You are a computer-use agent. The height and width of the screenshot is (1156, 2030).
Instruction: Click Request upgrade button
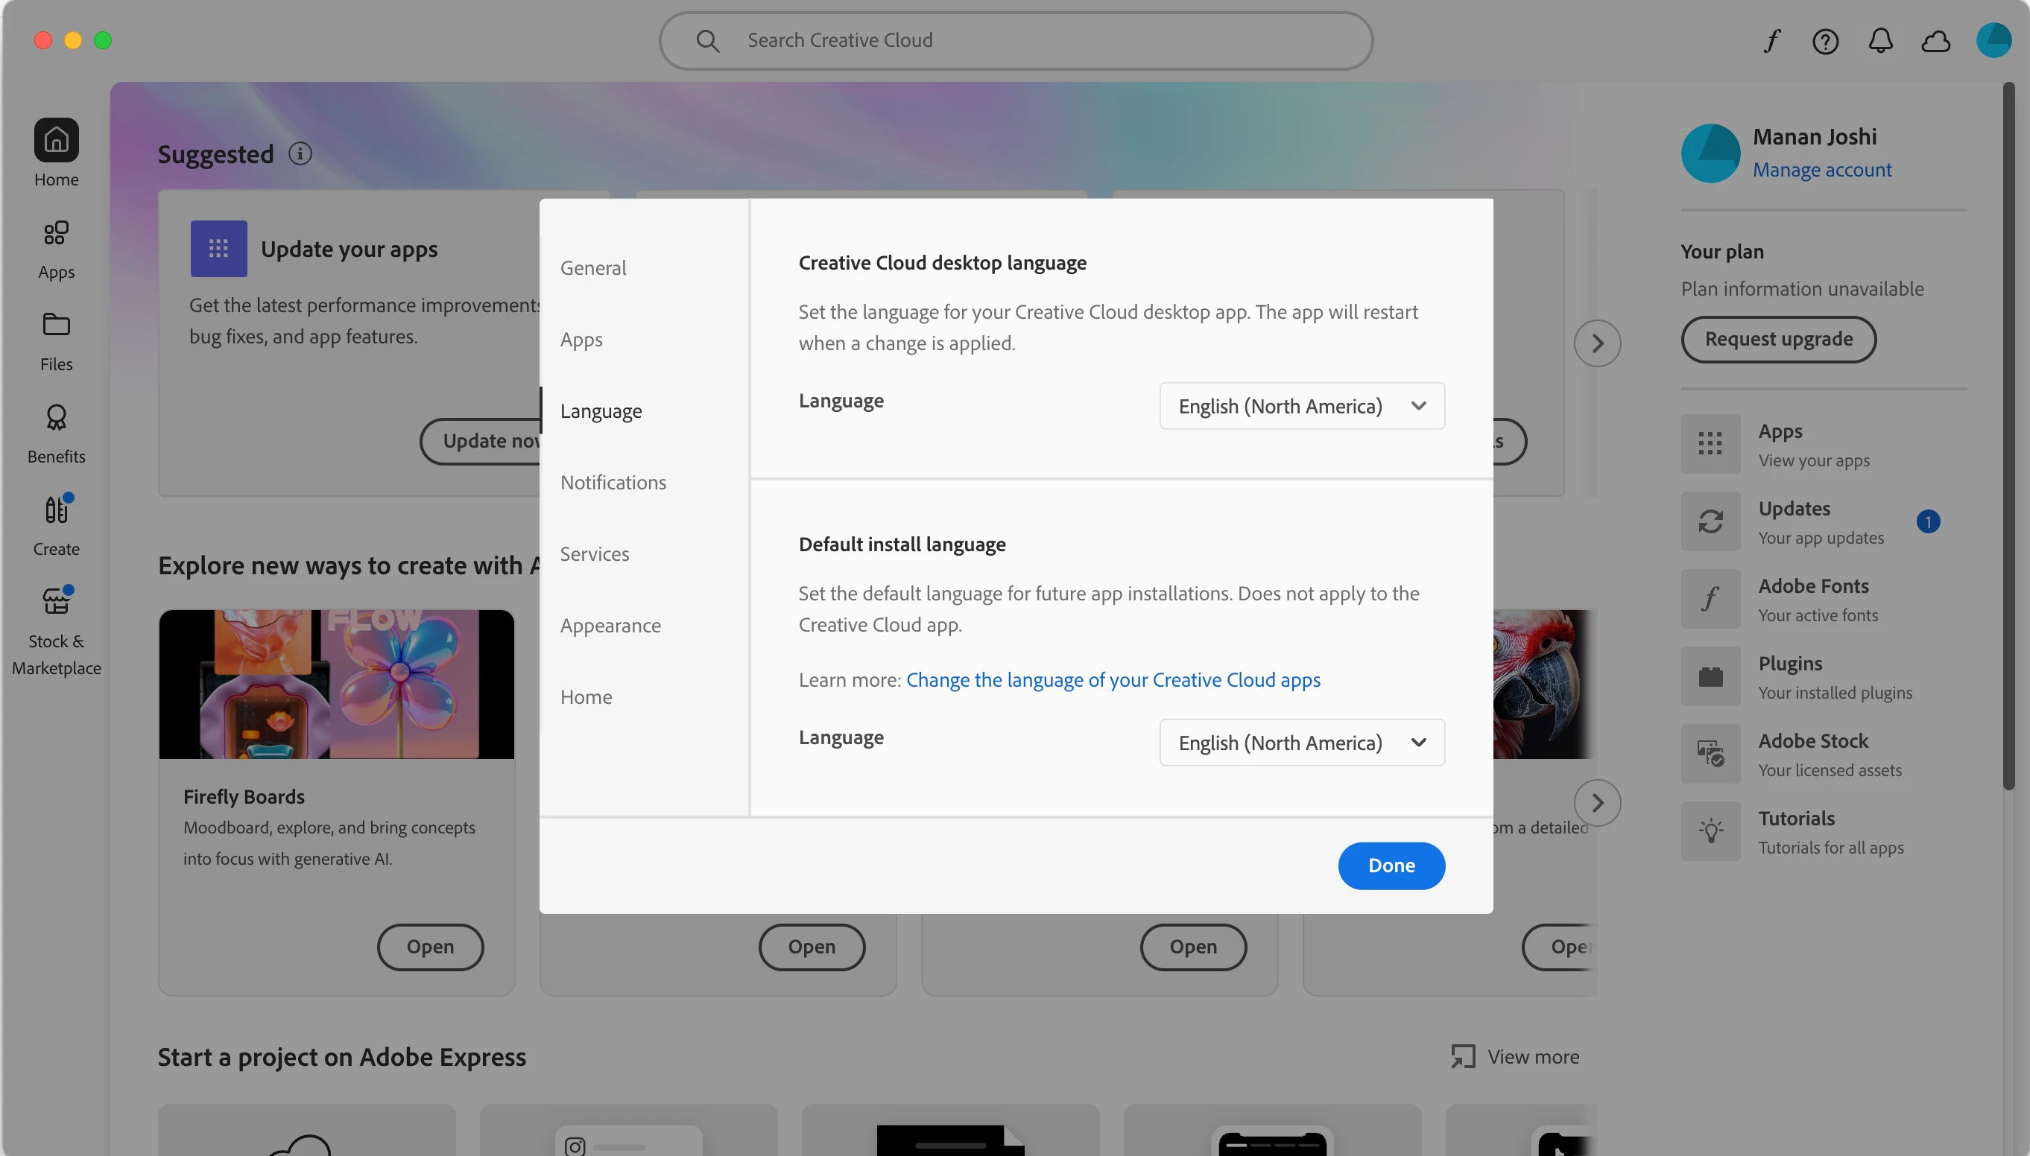point(1778,339)
